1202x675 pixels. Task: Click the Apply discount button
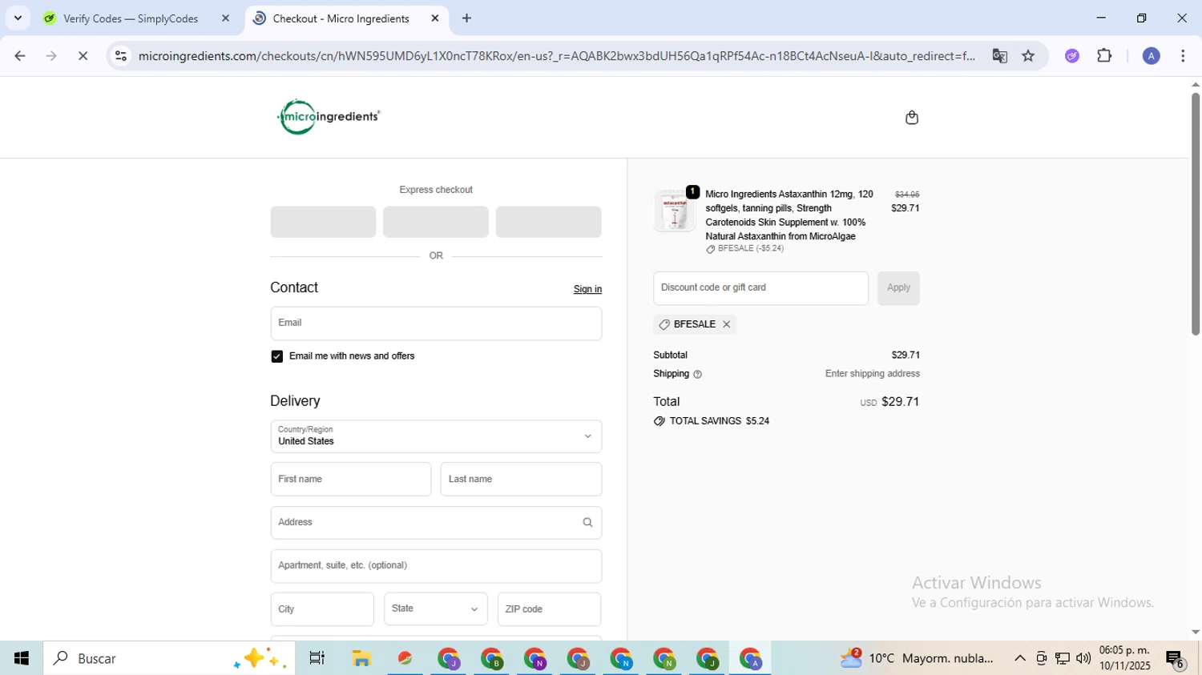[x=898, y=288]
